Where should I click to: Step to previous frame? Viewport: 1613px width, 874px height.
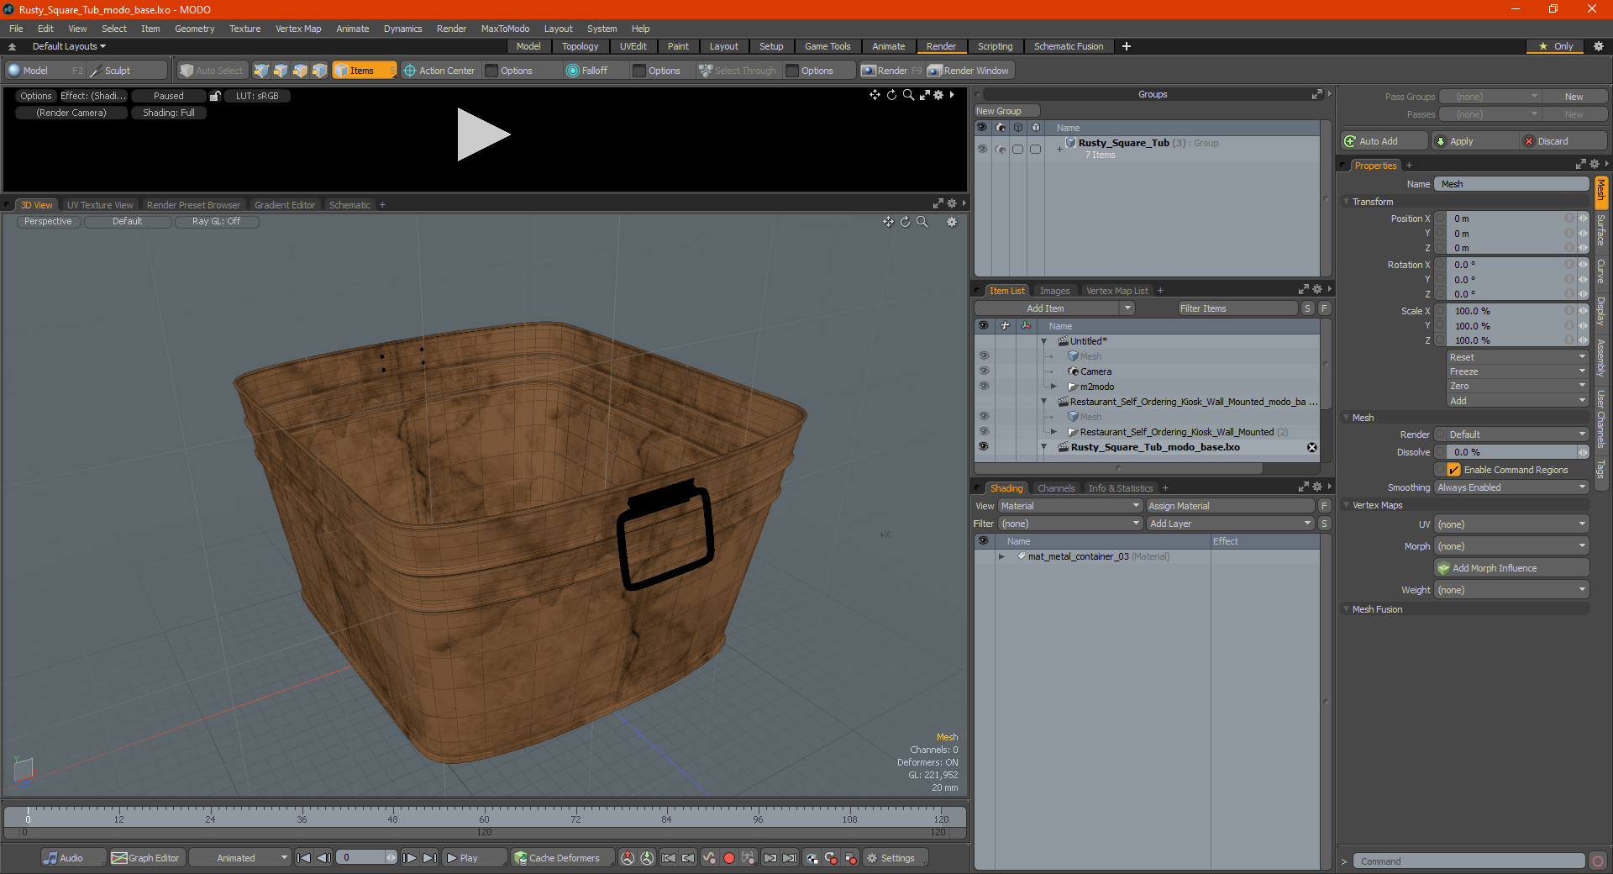pyautogui.click(x=323, y=858)
